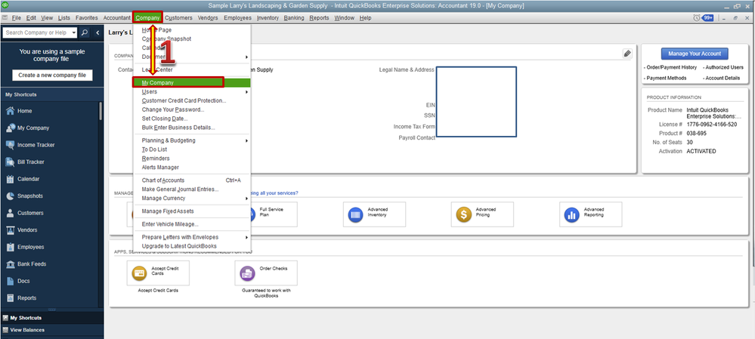Click Create a new company file

click(52, 75)
